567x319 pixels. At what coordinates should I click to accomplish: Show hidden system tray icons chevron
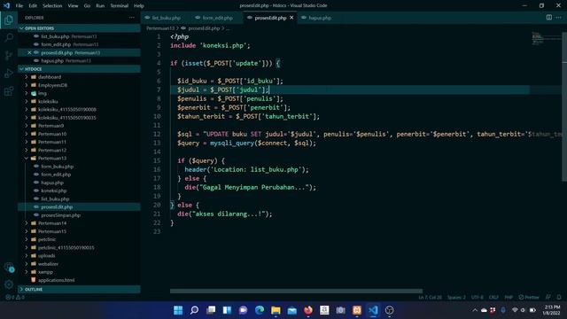(475, 310)
